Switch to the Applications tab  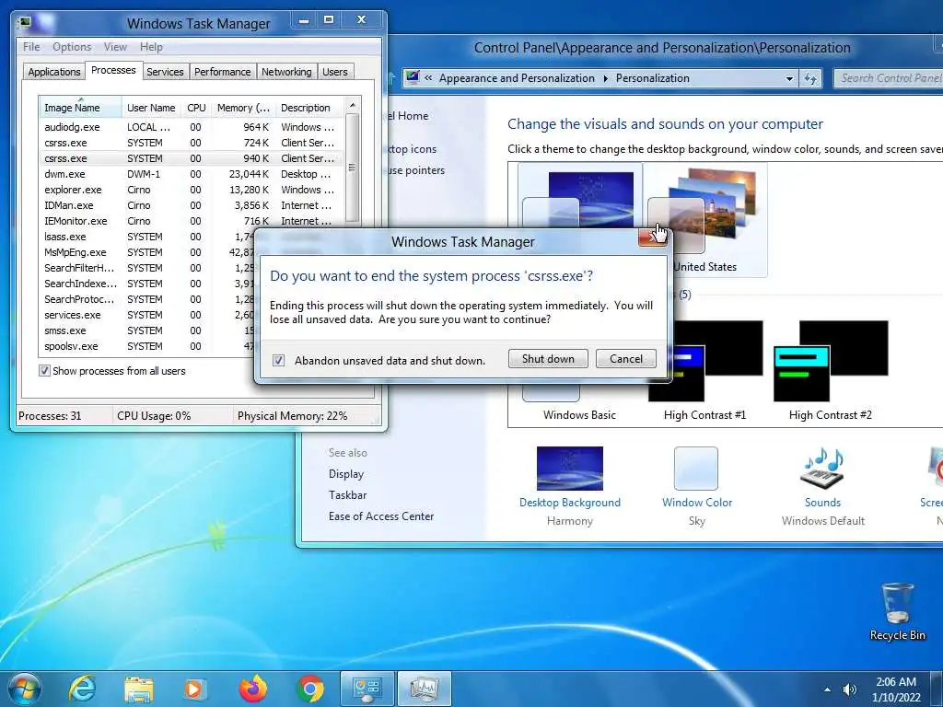pyautogui.click(x=54, y=72)
